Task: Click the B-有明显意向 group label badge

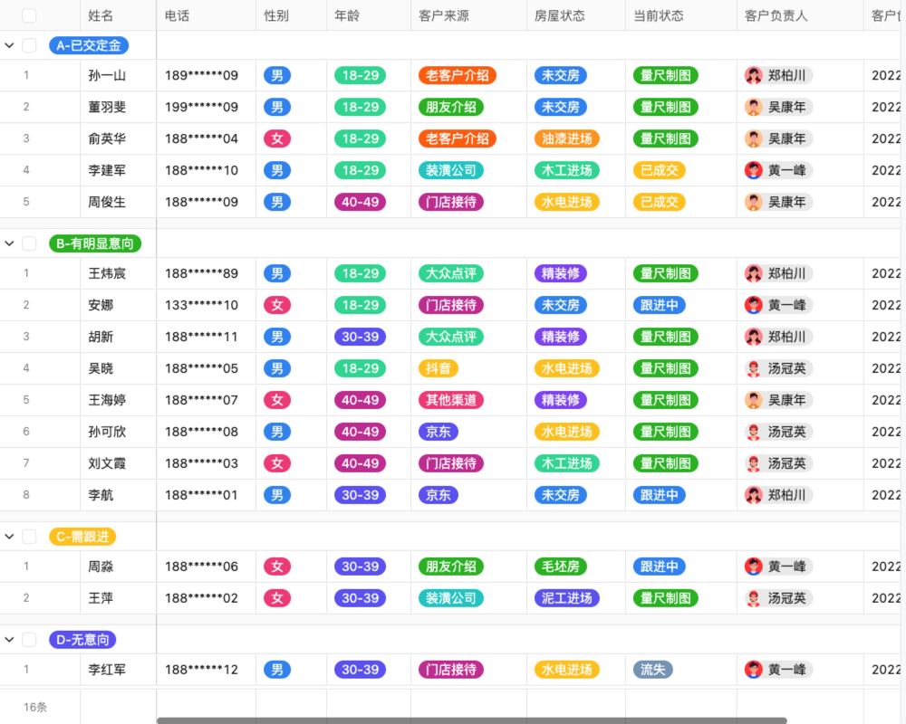Action: pos(94,243)
